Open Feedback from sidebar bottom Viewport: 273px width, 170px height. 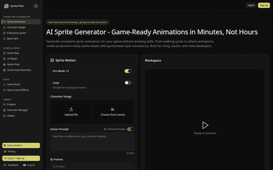click(x=11, y=165)
